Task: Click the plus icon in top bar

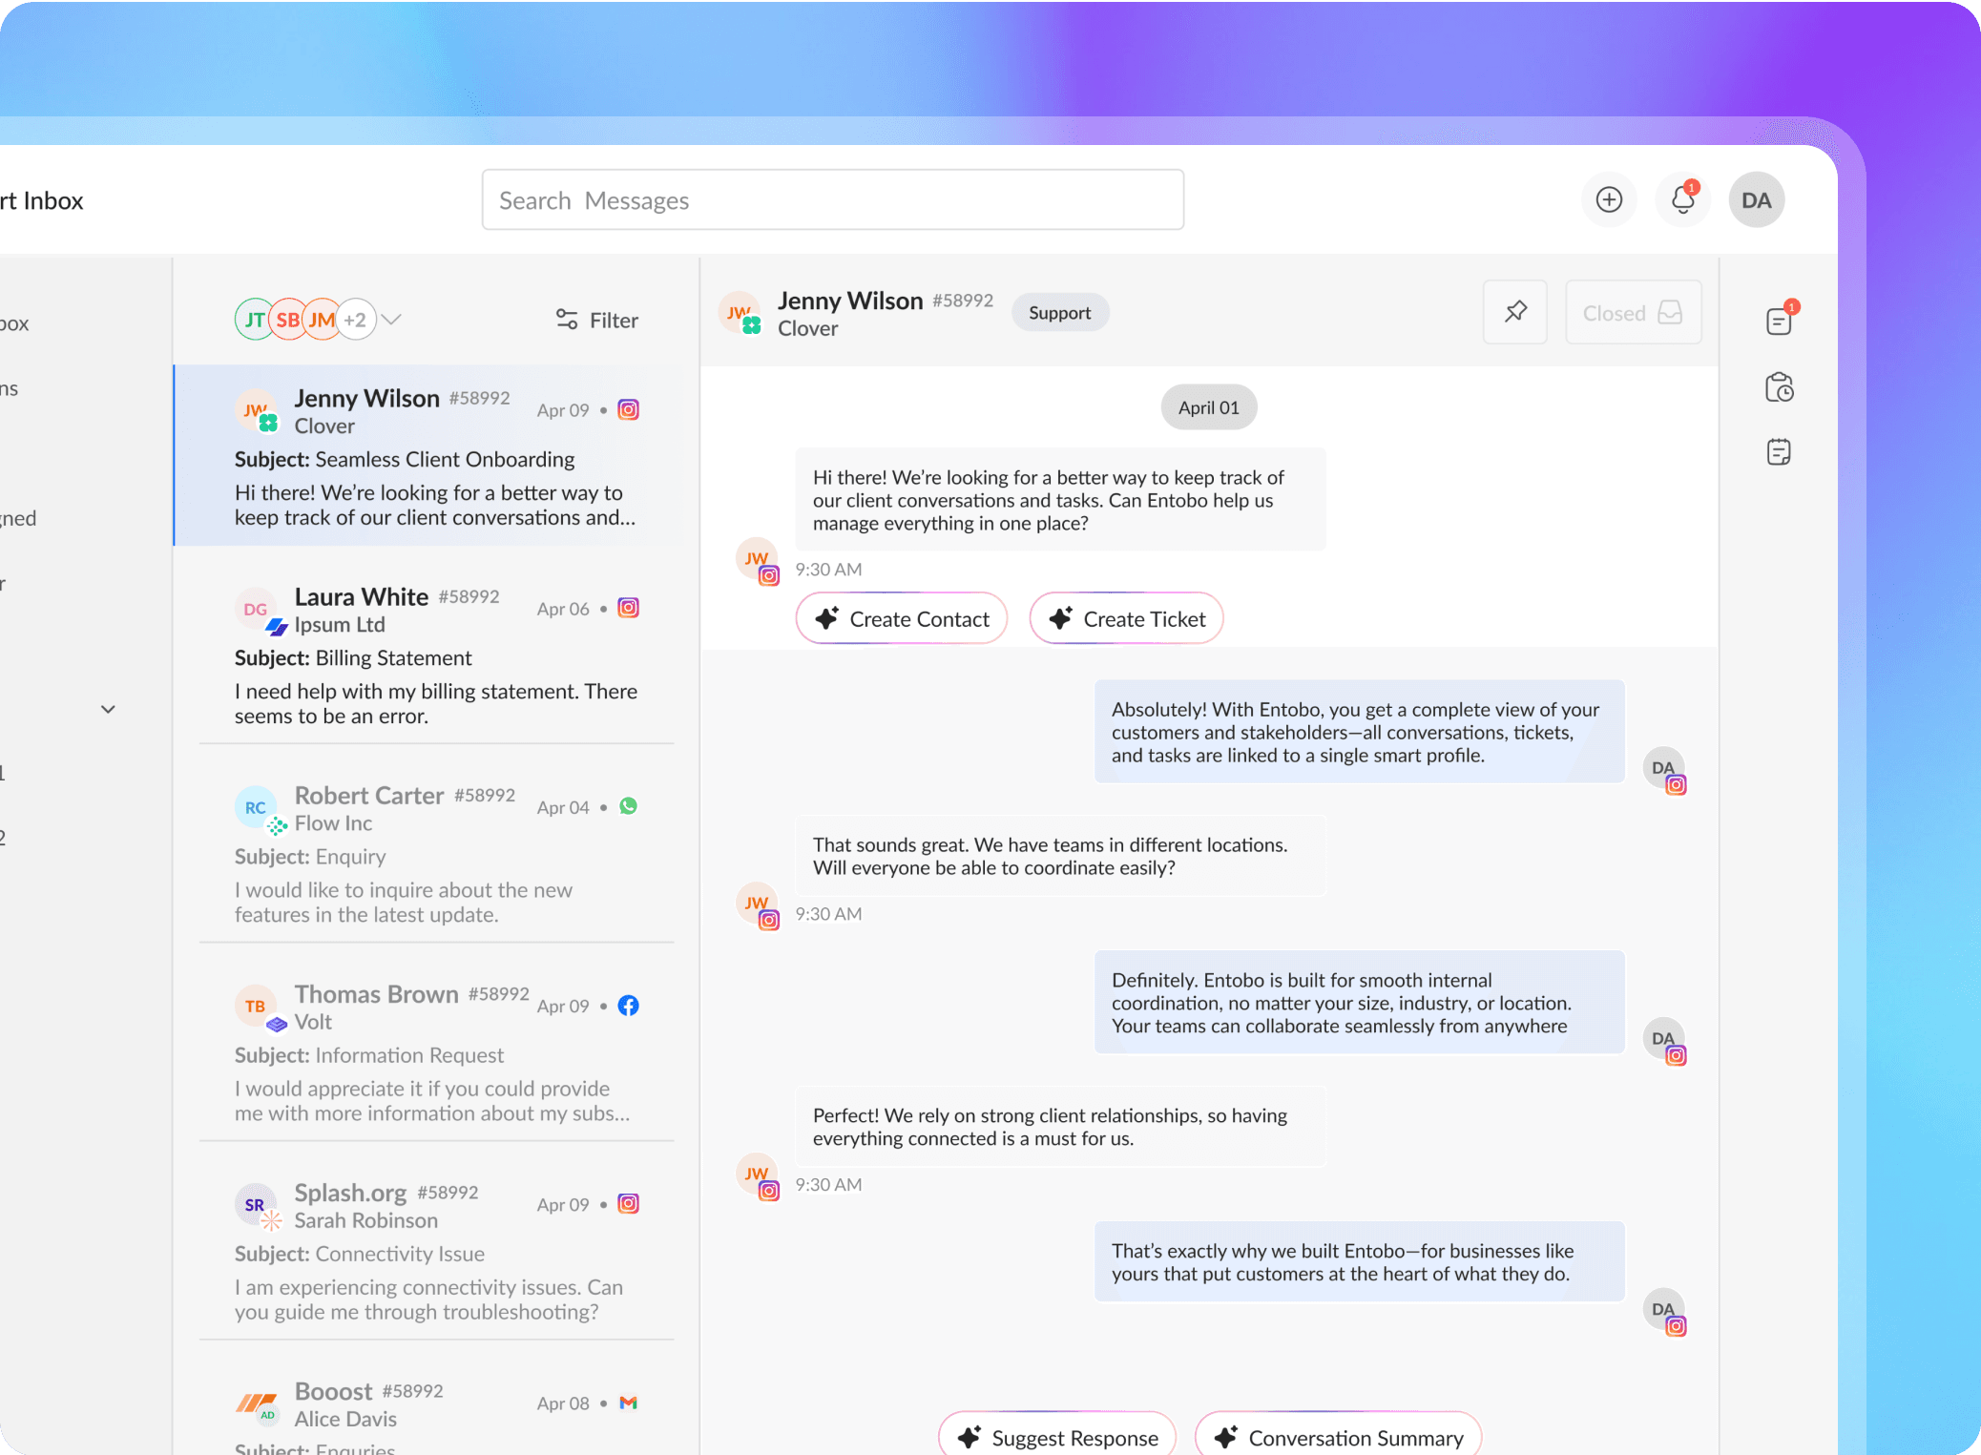Action: tap(1609, 199)
